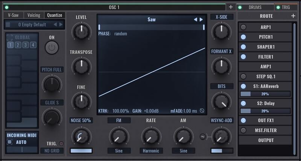301x161 pixels.
Task: Select GLOBAL slot 2
Action: [x=18, y=45]
